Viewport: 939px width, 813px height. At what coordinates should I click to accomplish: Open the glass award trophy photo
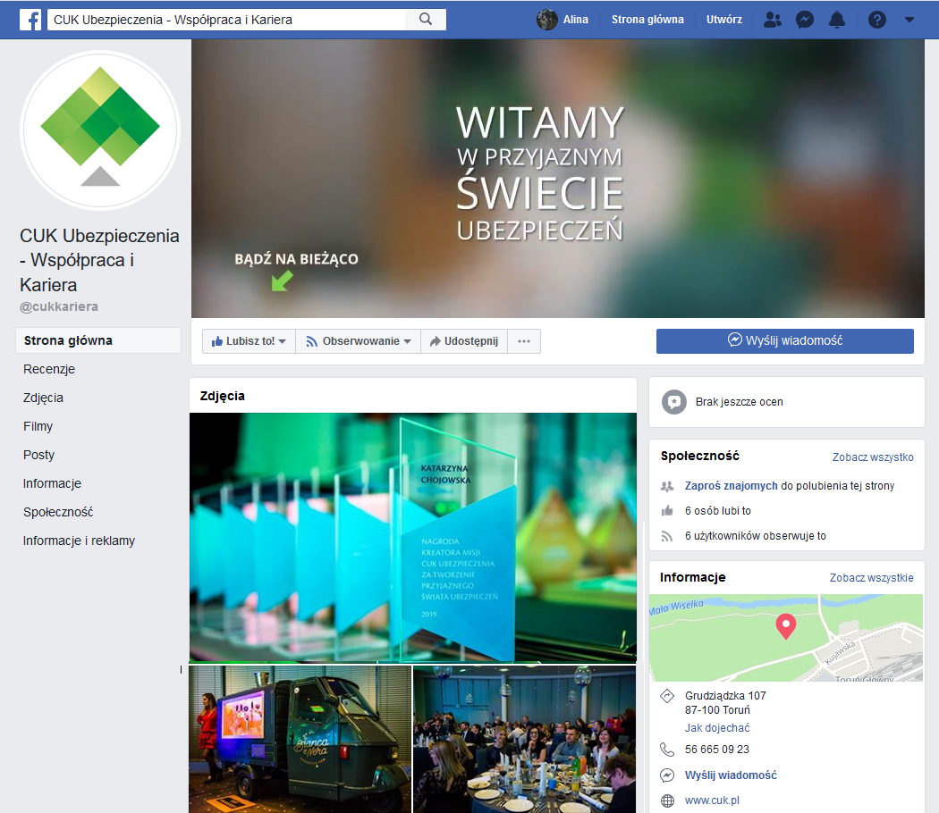[413, 538]
